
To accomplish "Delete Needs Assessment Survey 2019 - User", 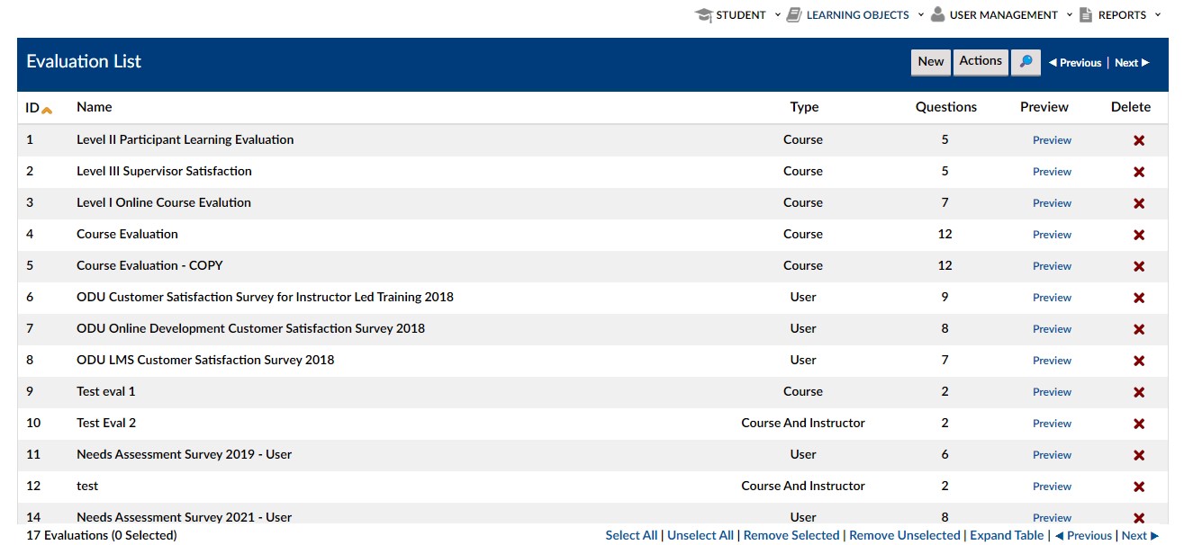I will click(1138, 455).
